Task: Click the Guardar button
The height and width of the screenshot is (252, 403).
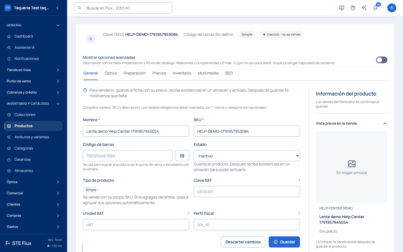Action: point(284,242)
